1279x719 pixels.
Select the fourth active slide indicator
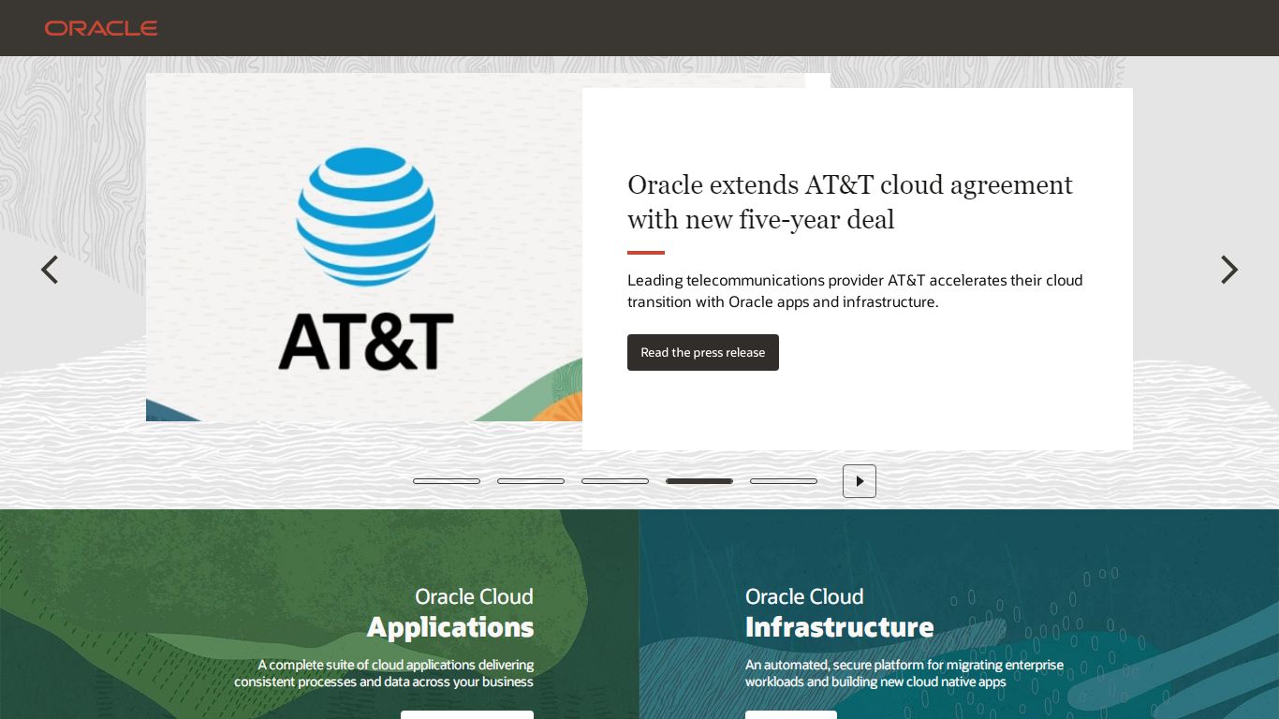(699, 481)
